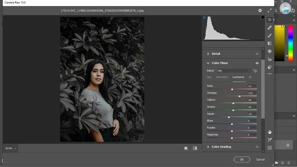
Task: Toggle the grid overlay icon
Action: click(270, 148)
